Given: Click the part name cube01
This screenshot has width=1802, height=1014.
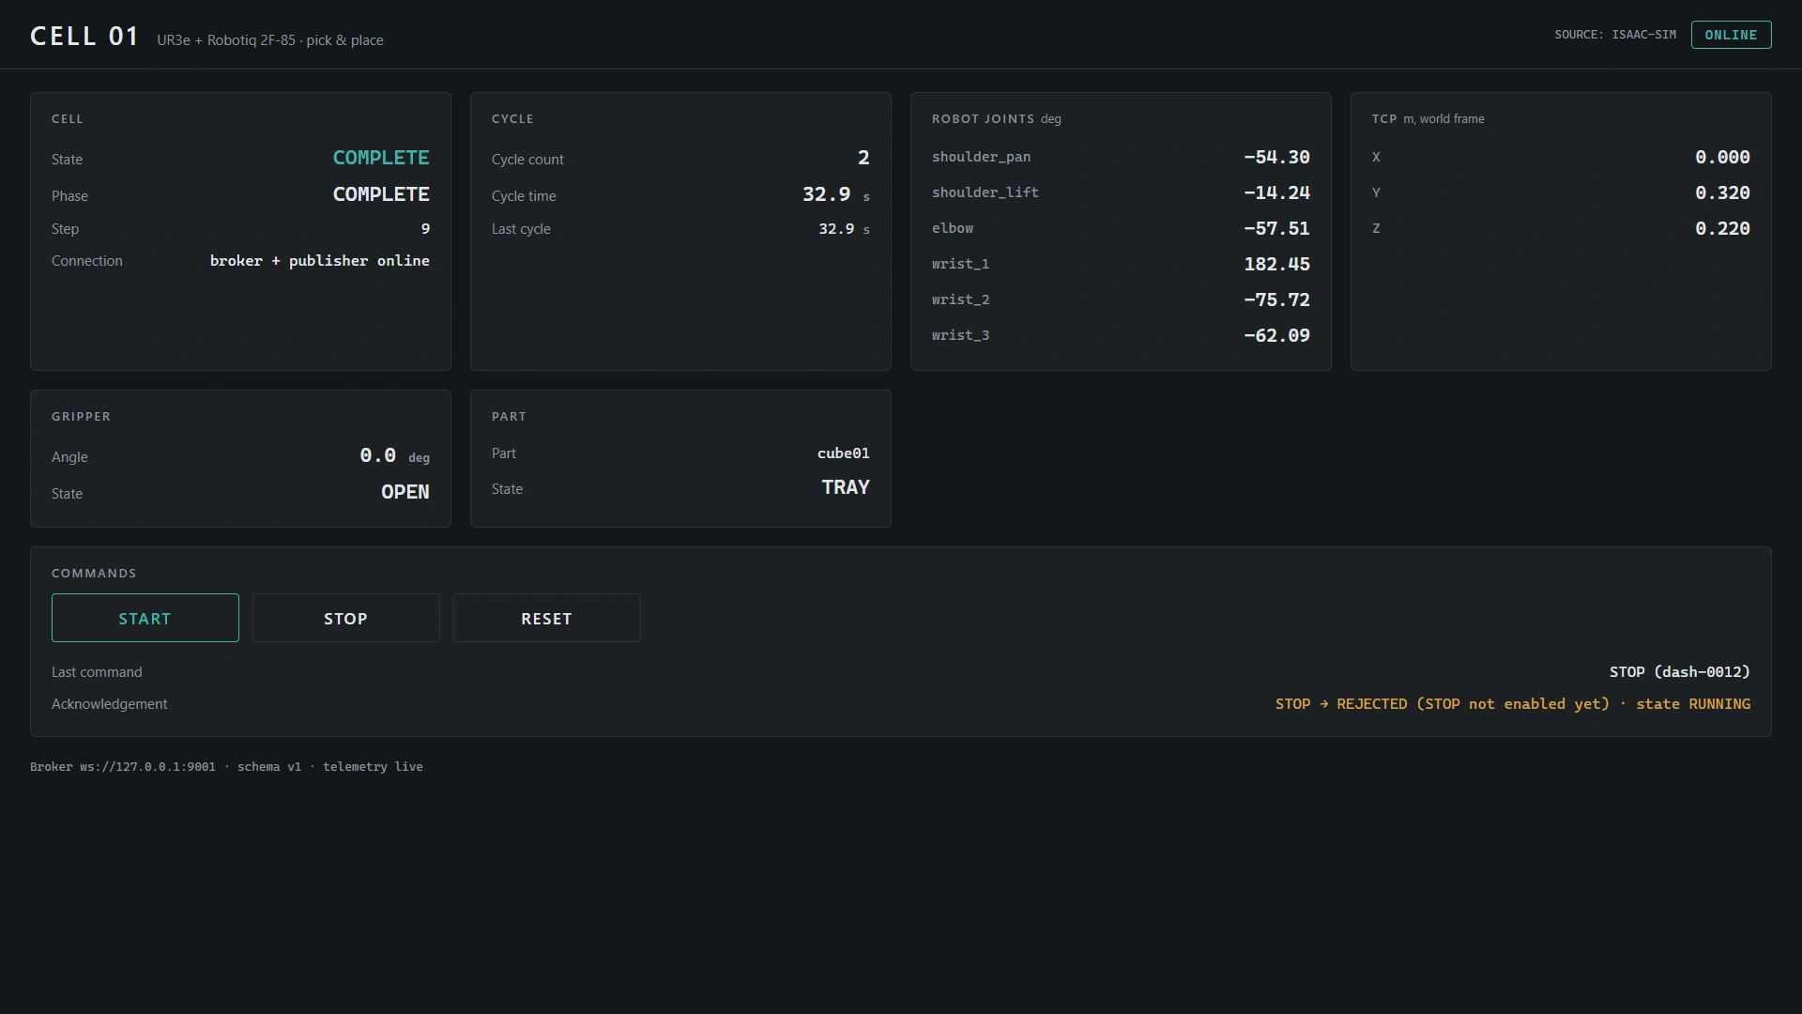Looking at the screenshot, I should click(x=843, y=453).
